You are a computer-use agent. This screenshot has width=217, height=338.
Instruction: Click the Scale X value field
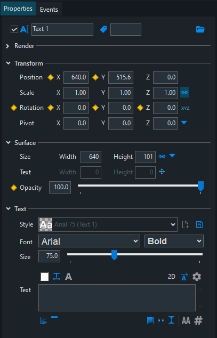[76, 93]
